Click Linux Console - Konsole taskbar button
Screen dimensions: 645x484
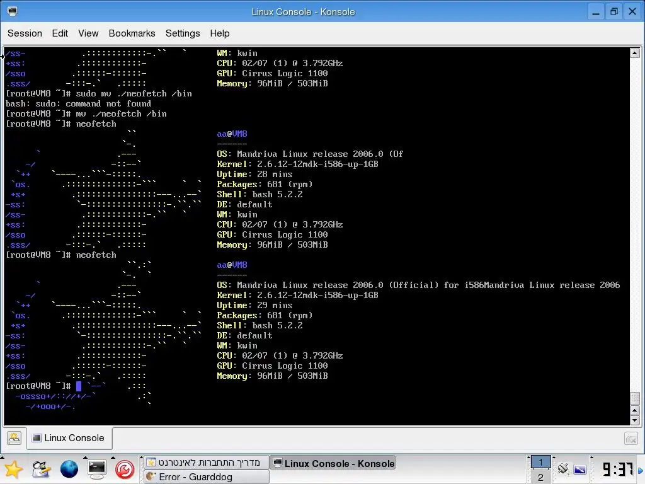(333, 463)
